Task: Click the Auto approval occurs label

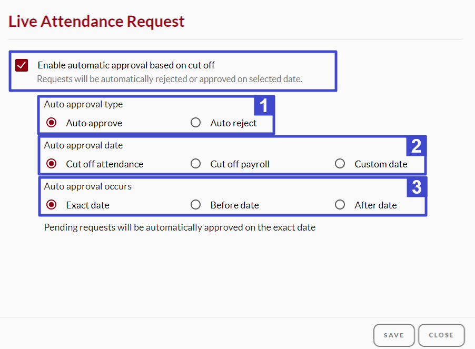Action: pyautogui.click(x=88, y=186)
